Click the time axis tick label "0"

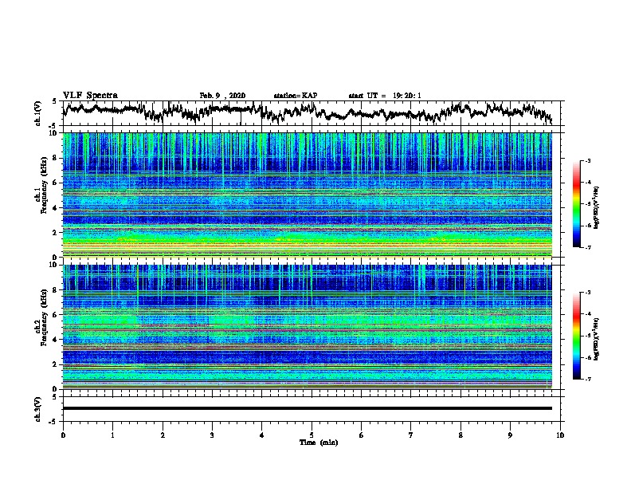click(63, 435)
